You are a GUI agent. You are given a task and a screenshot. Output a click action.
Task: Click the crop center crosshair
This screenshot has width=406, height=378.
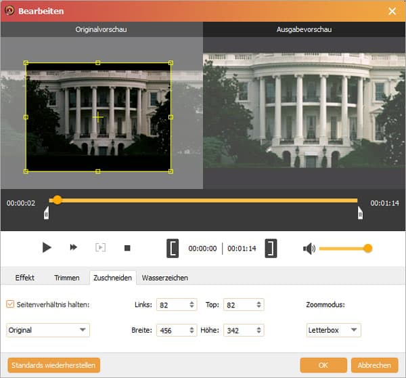click(98, 117)
